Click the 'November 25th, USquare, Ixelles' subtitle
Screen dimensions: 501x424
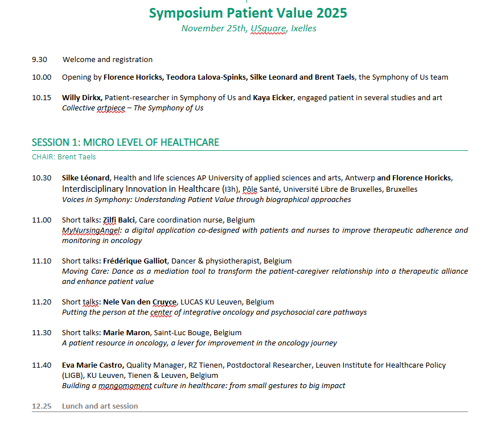(x=249, y=28)
